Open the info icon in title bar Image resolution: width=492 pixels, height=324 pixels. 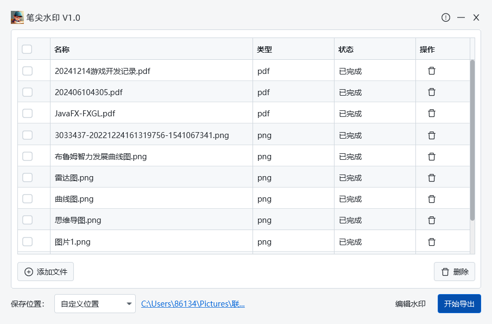click(x=446, y=17)
